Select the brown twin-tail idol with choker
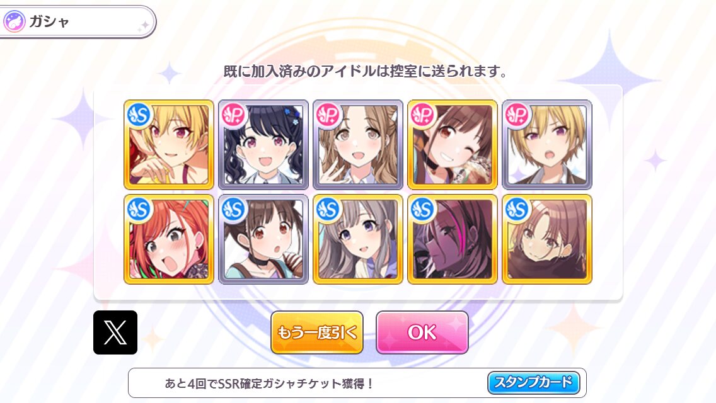Image resolution: width=716 pixels, height=403 pixels. click(263, 239)
